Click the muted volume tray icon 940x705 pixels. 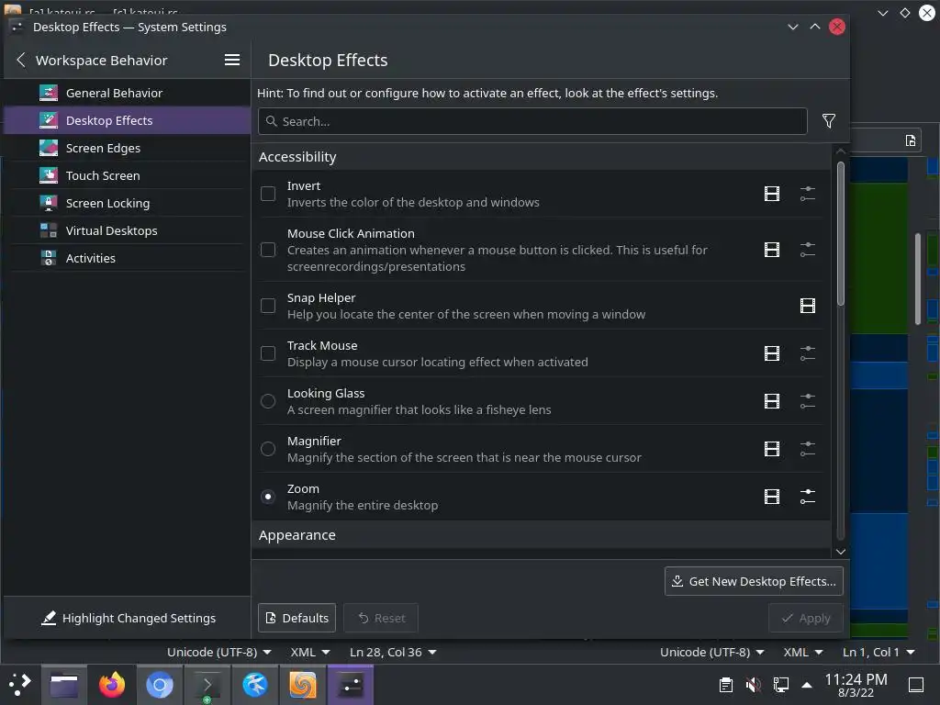tap(753, 685)
